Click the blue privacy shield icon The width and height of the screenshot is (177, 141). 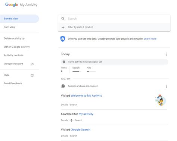[63, 39]
